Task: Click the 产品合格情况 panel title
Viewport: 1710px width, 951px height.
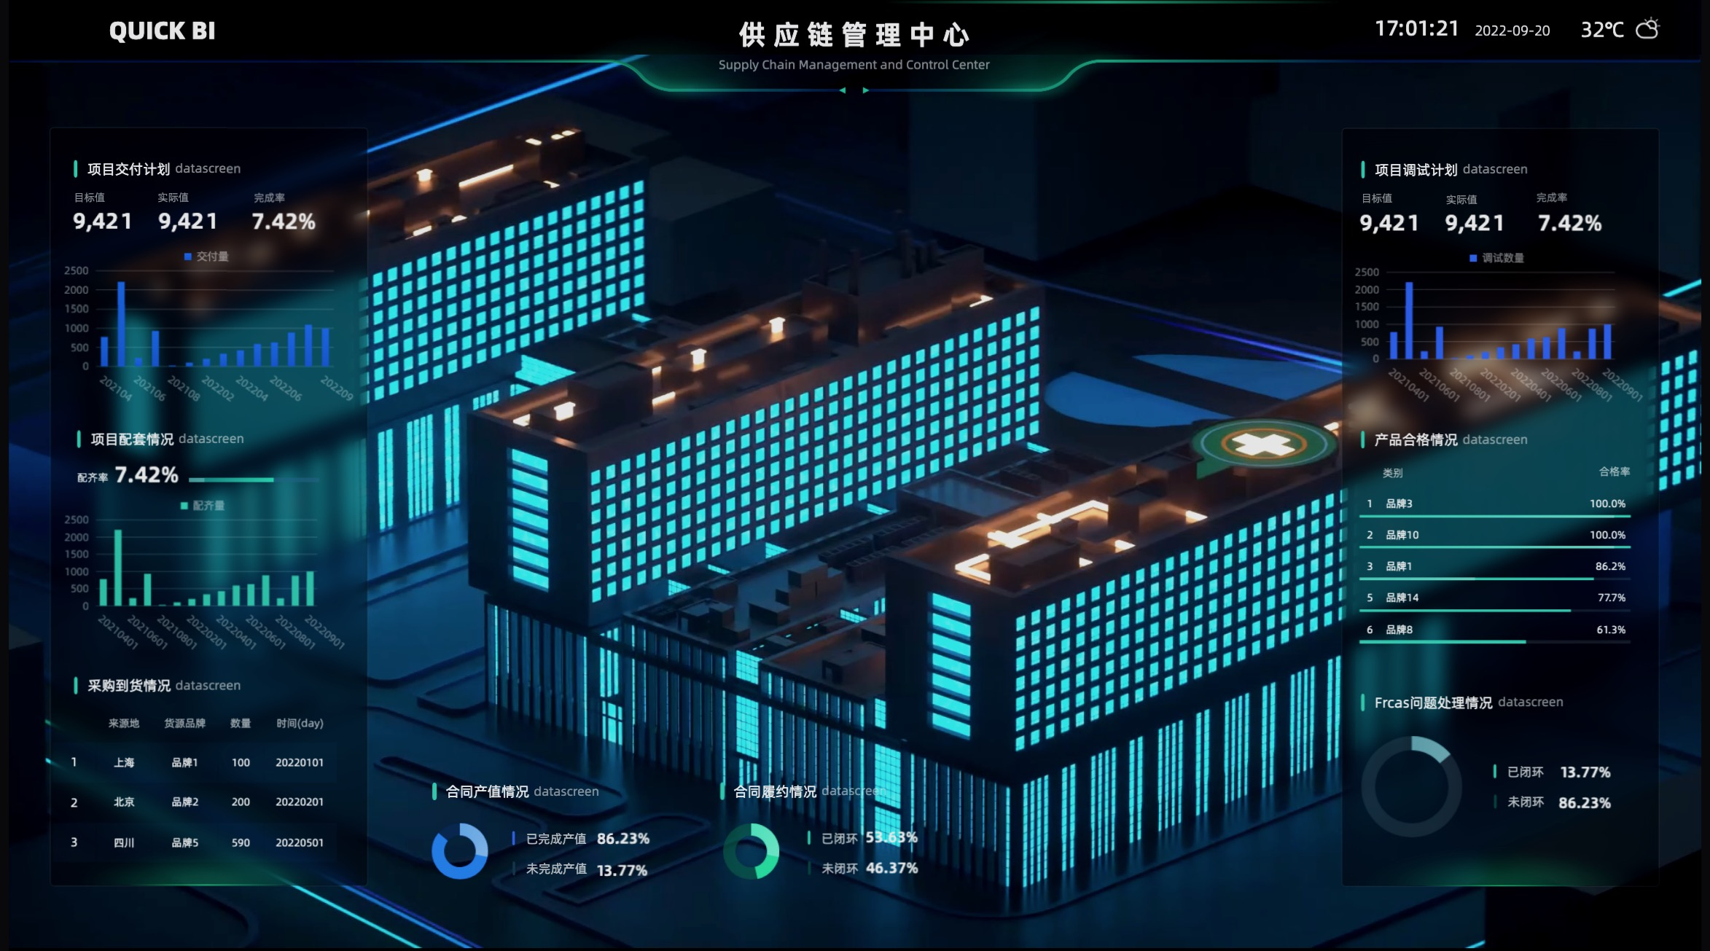Action: click(1416, 439)
